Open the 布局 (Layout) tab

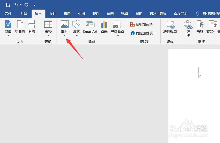coord(67,14)
